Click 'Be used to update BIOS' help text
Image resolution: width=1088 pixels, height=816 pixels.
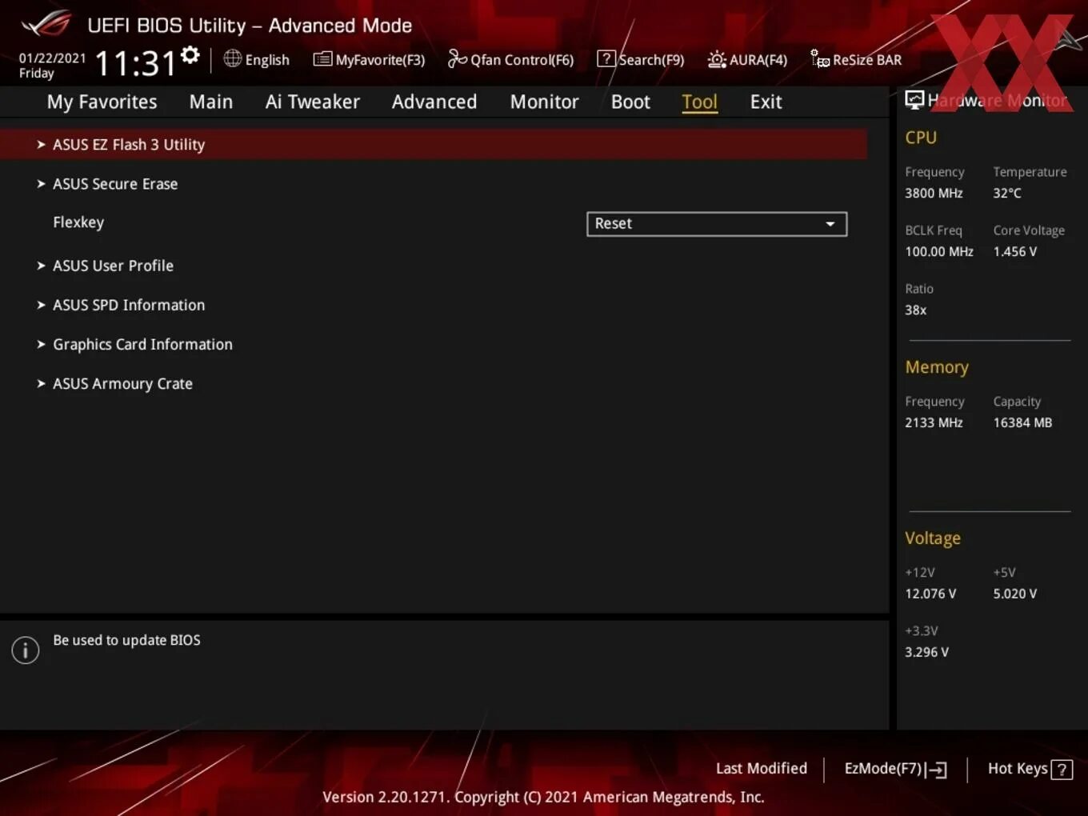[126, 640]
